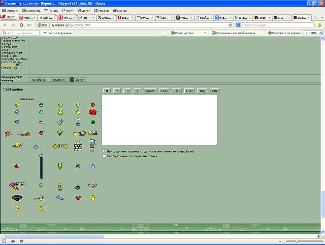
Task: Reload the current page
Action: coord(21,25)
